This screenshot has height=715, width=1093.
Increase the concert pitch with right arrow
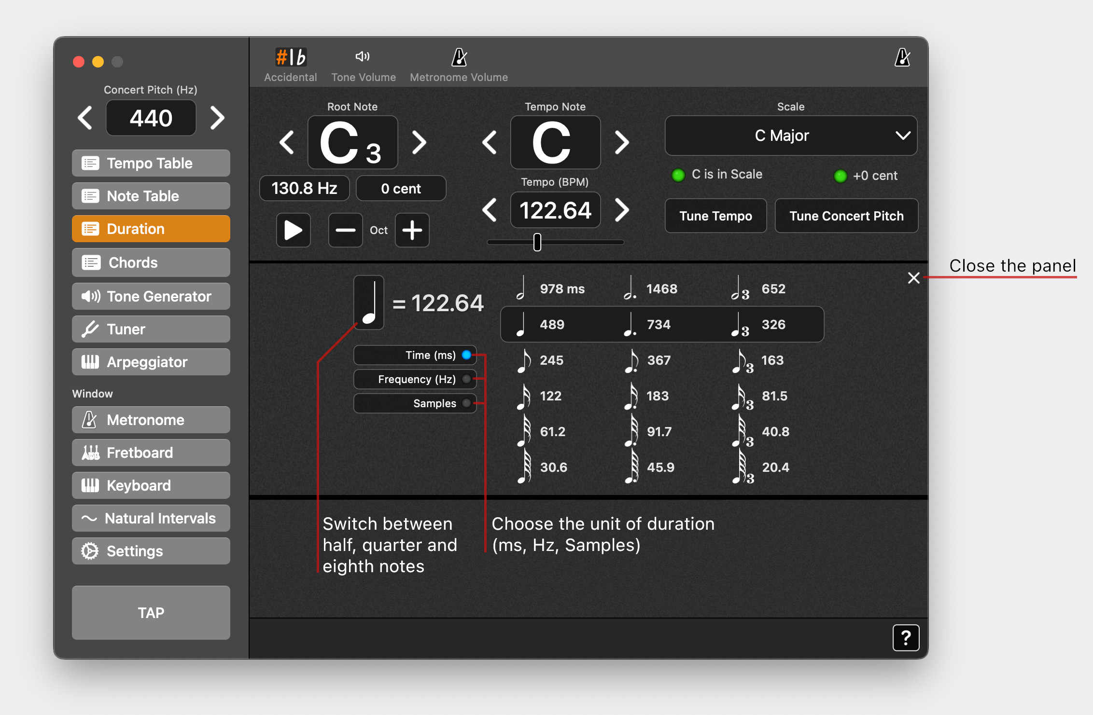click(x=217, y=118)
